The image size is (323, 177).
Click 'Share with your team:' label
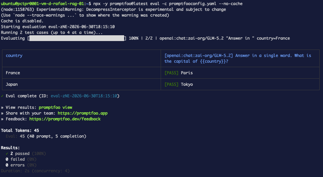pos(30,113)
